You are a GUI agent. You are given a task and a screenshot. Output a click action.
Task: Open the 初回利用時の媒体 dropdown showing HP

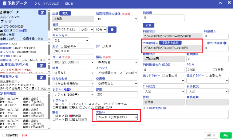click(x=117, y=19)
